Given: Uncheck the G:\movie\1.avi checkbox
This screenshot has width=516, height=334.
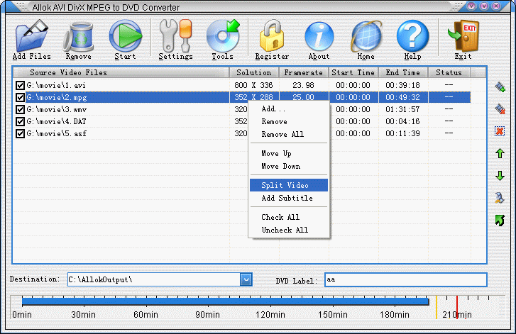Looking at the screenshot, I should [x=20, y=86].
